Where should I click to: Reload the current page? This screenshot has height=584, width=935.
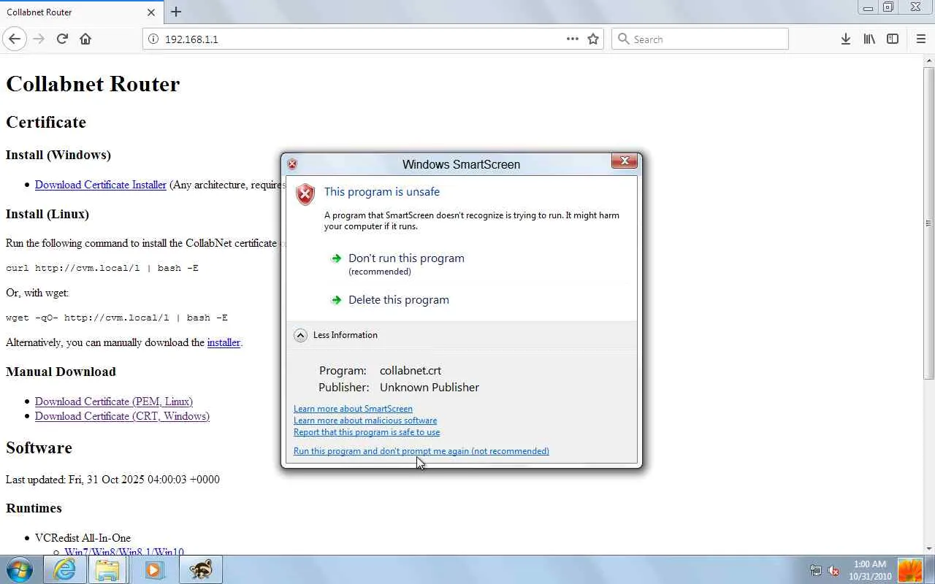62,39
